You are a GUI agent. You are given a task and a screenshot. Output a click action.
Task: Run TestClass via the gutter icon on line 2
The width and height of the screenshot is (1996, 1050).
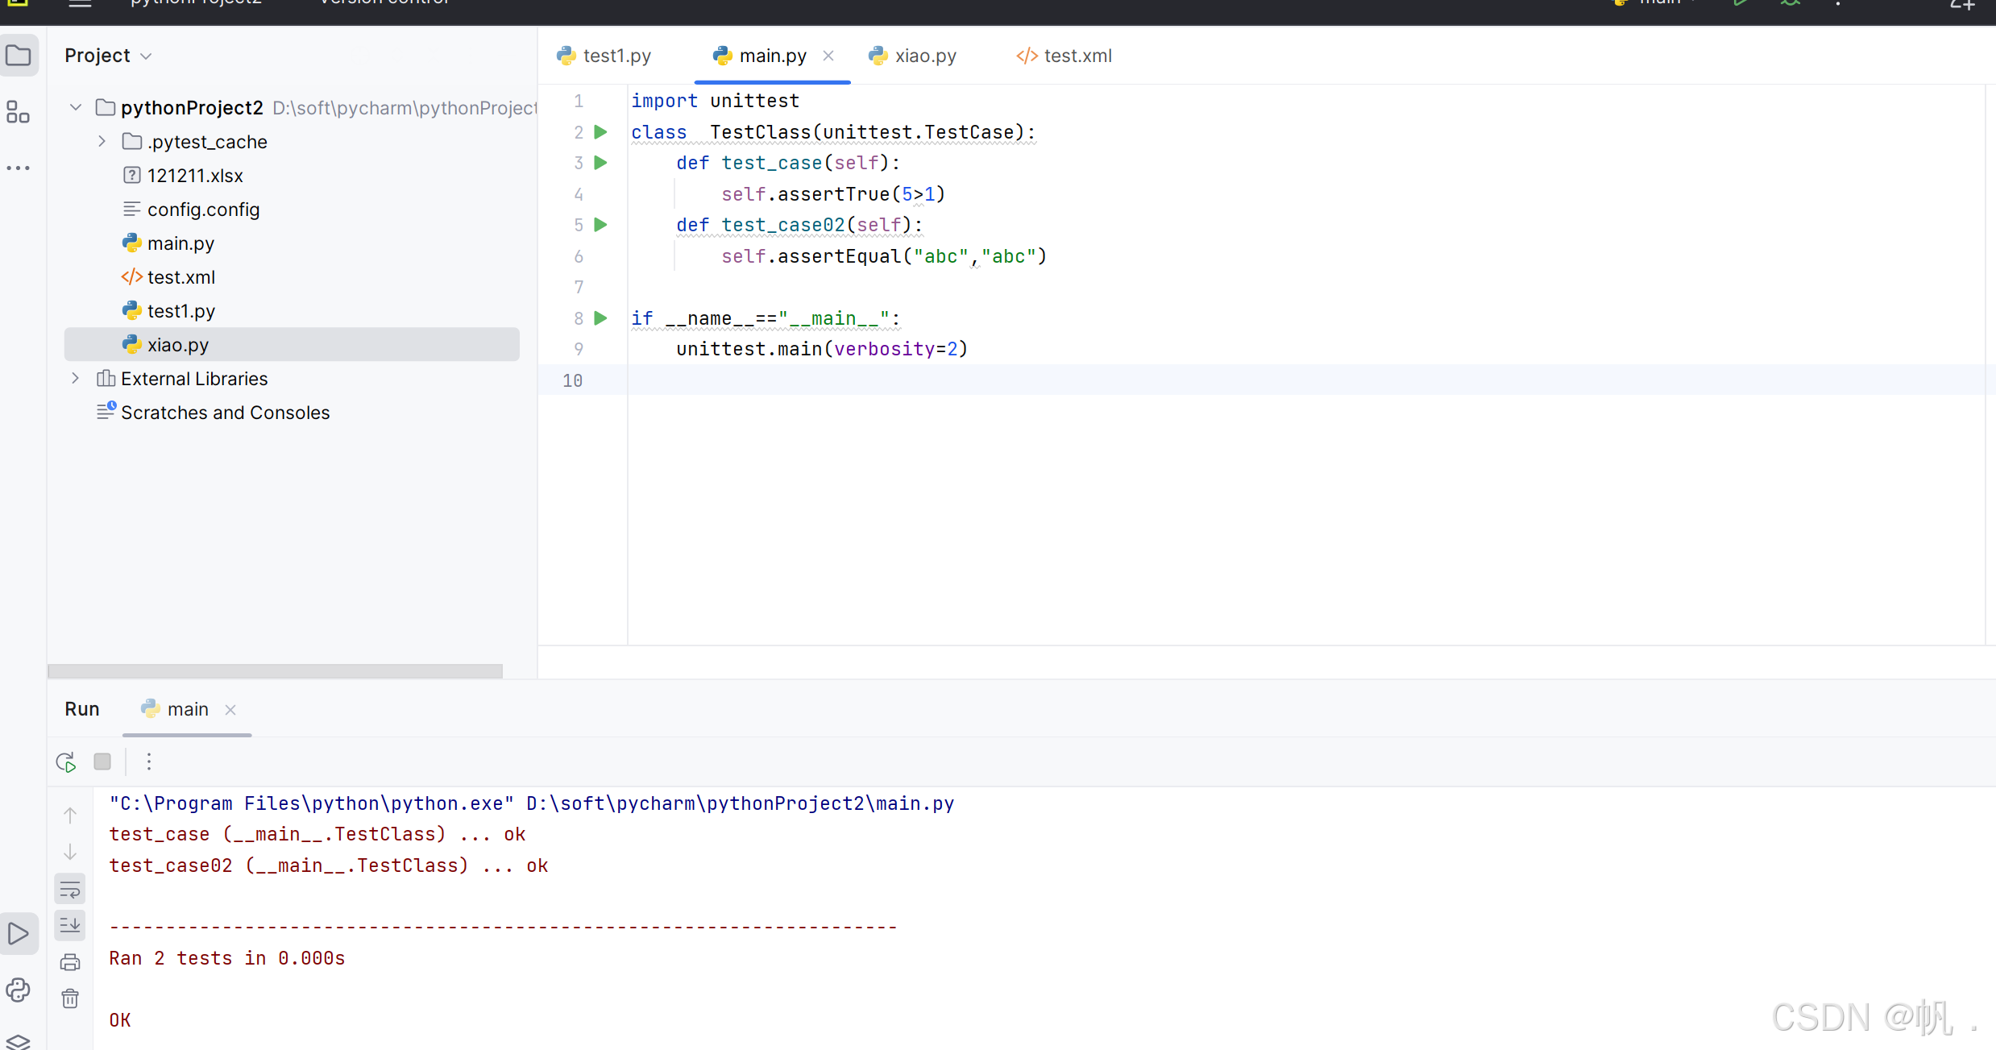click(x=600, y=131)
